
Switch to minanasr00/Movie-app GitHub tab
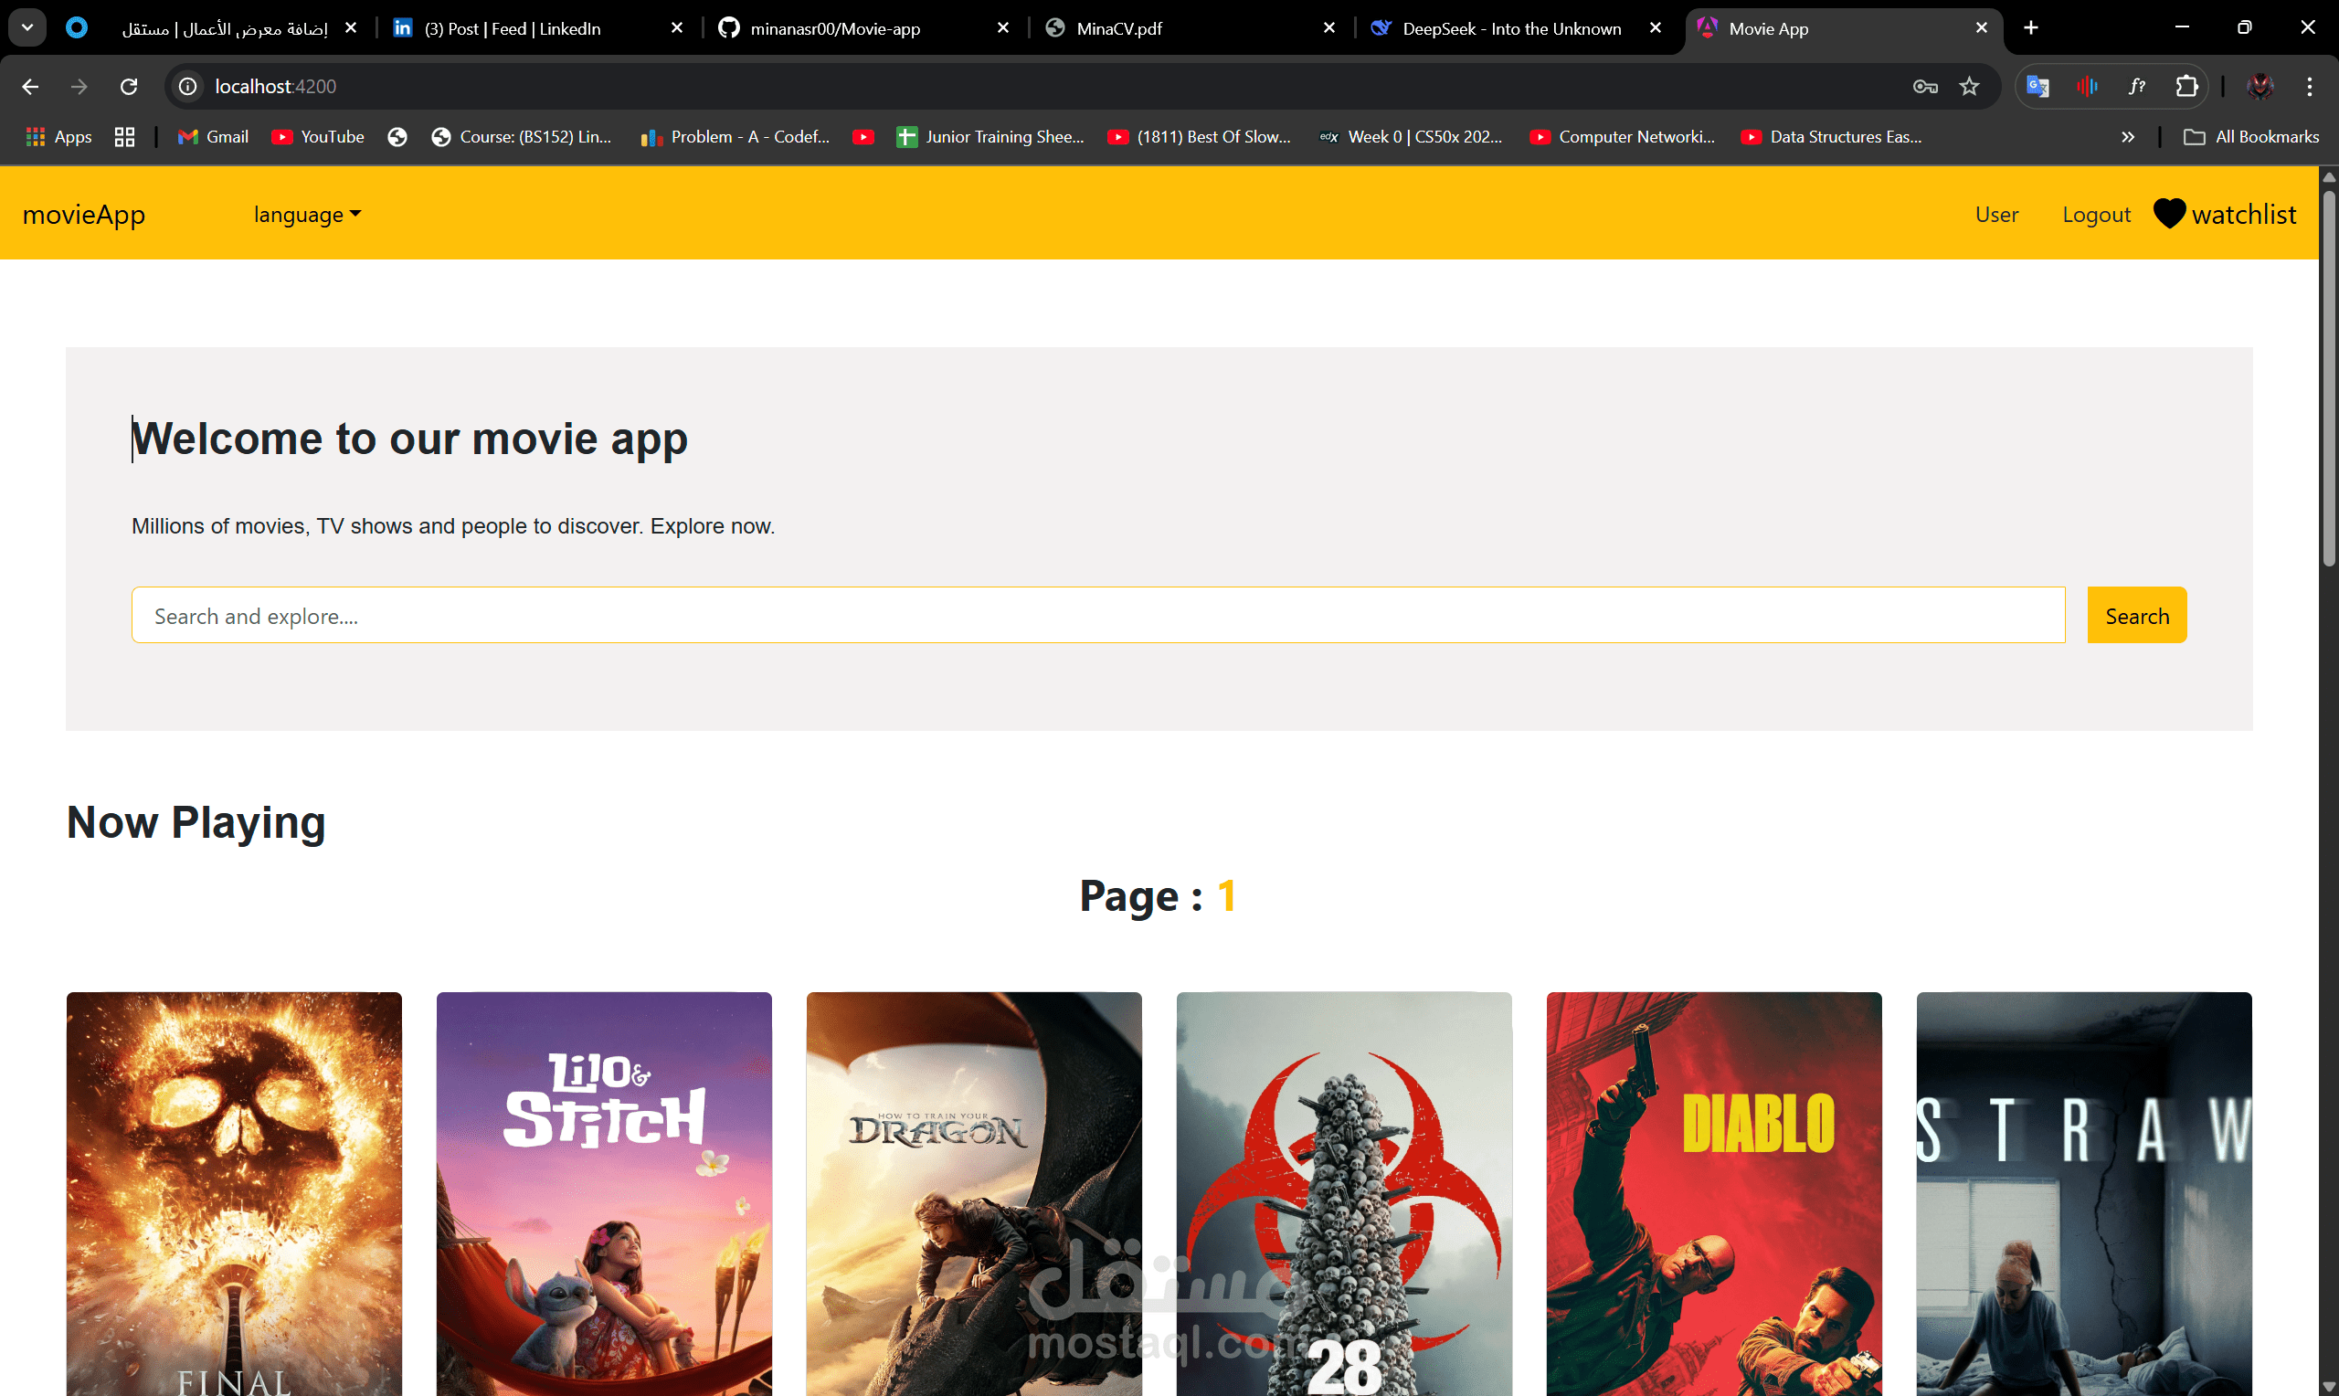click(864, 28)
